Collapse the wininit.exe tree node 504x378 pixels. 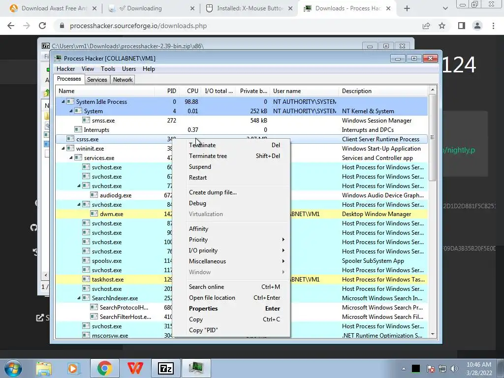point(63,149)
